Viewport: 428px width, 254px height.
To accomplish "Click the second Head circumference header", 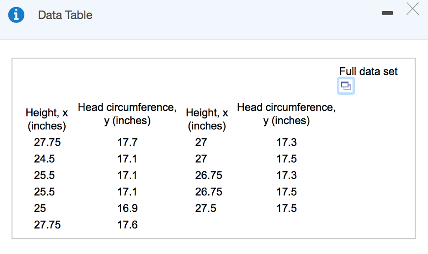I will 287,114.
